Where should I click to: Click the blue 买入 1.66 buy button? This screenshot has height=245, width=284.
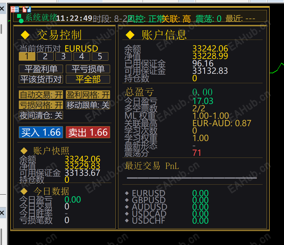coord(41,132)
